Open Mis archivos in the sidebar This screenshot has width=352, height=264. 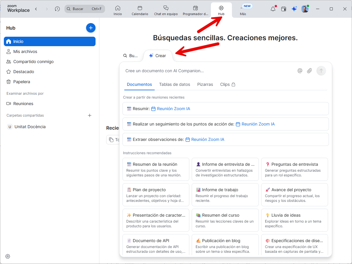[x=25, y=51]
